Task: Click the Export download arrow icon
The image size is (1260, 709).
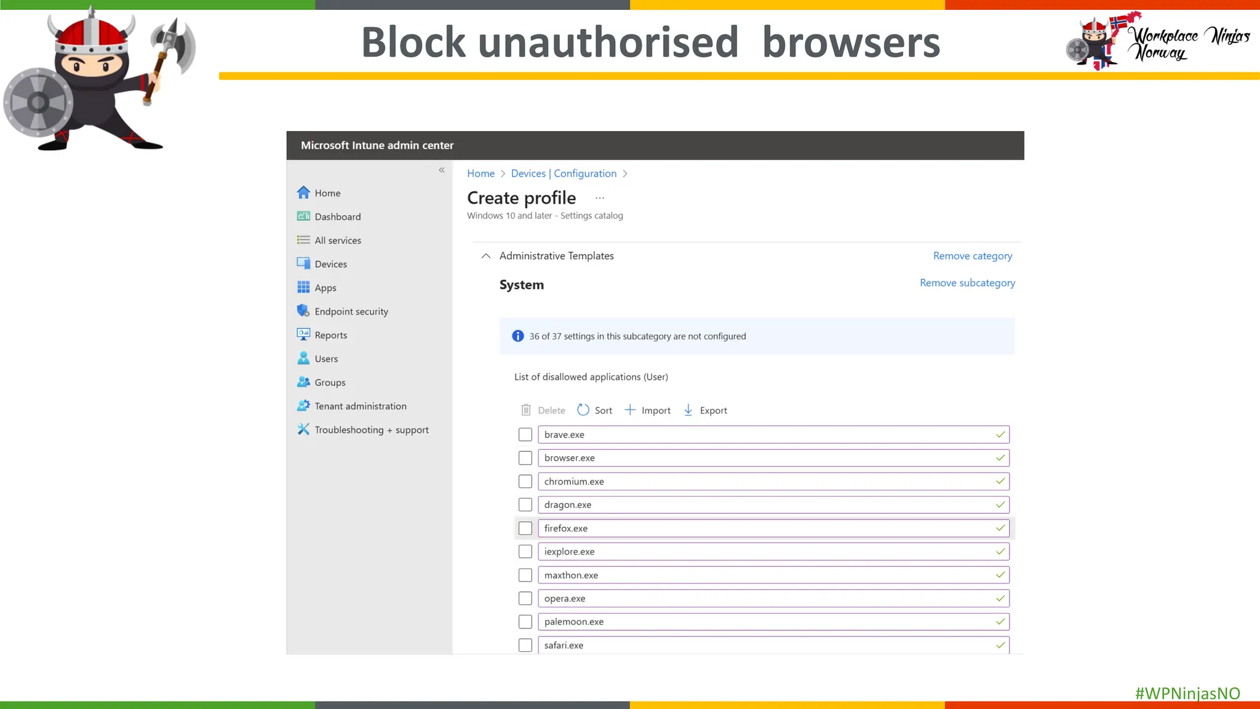Action: pyautogui.click(x=688, y=410)
